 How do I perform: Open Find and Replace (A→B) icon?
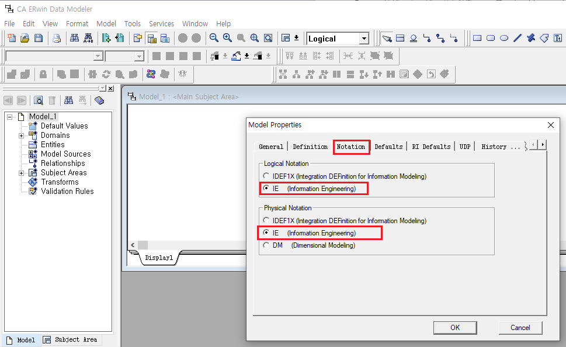pos(88,38)
